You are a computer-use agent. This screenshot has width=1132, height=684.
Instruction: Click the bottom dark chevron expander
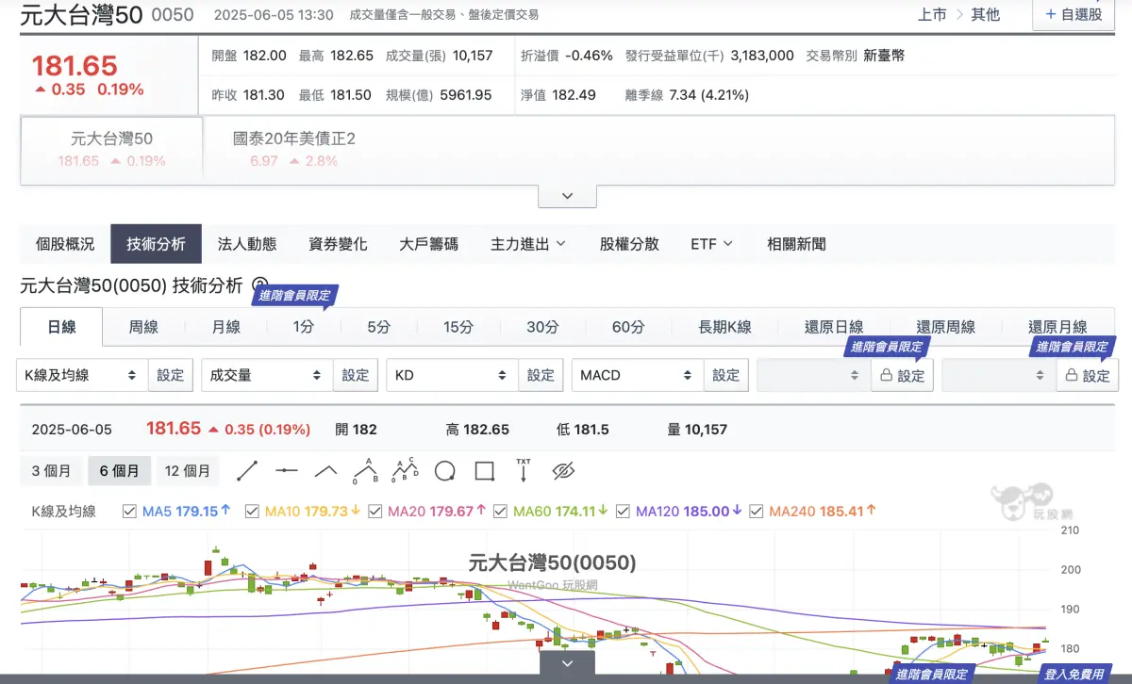coord(567,663)
